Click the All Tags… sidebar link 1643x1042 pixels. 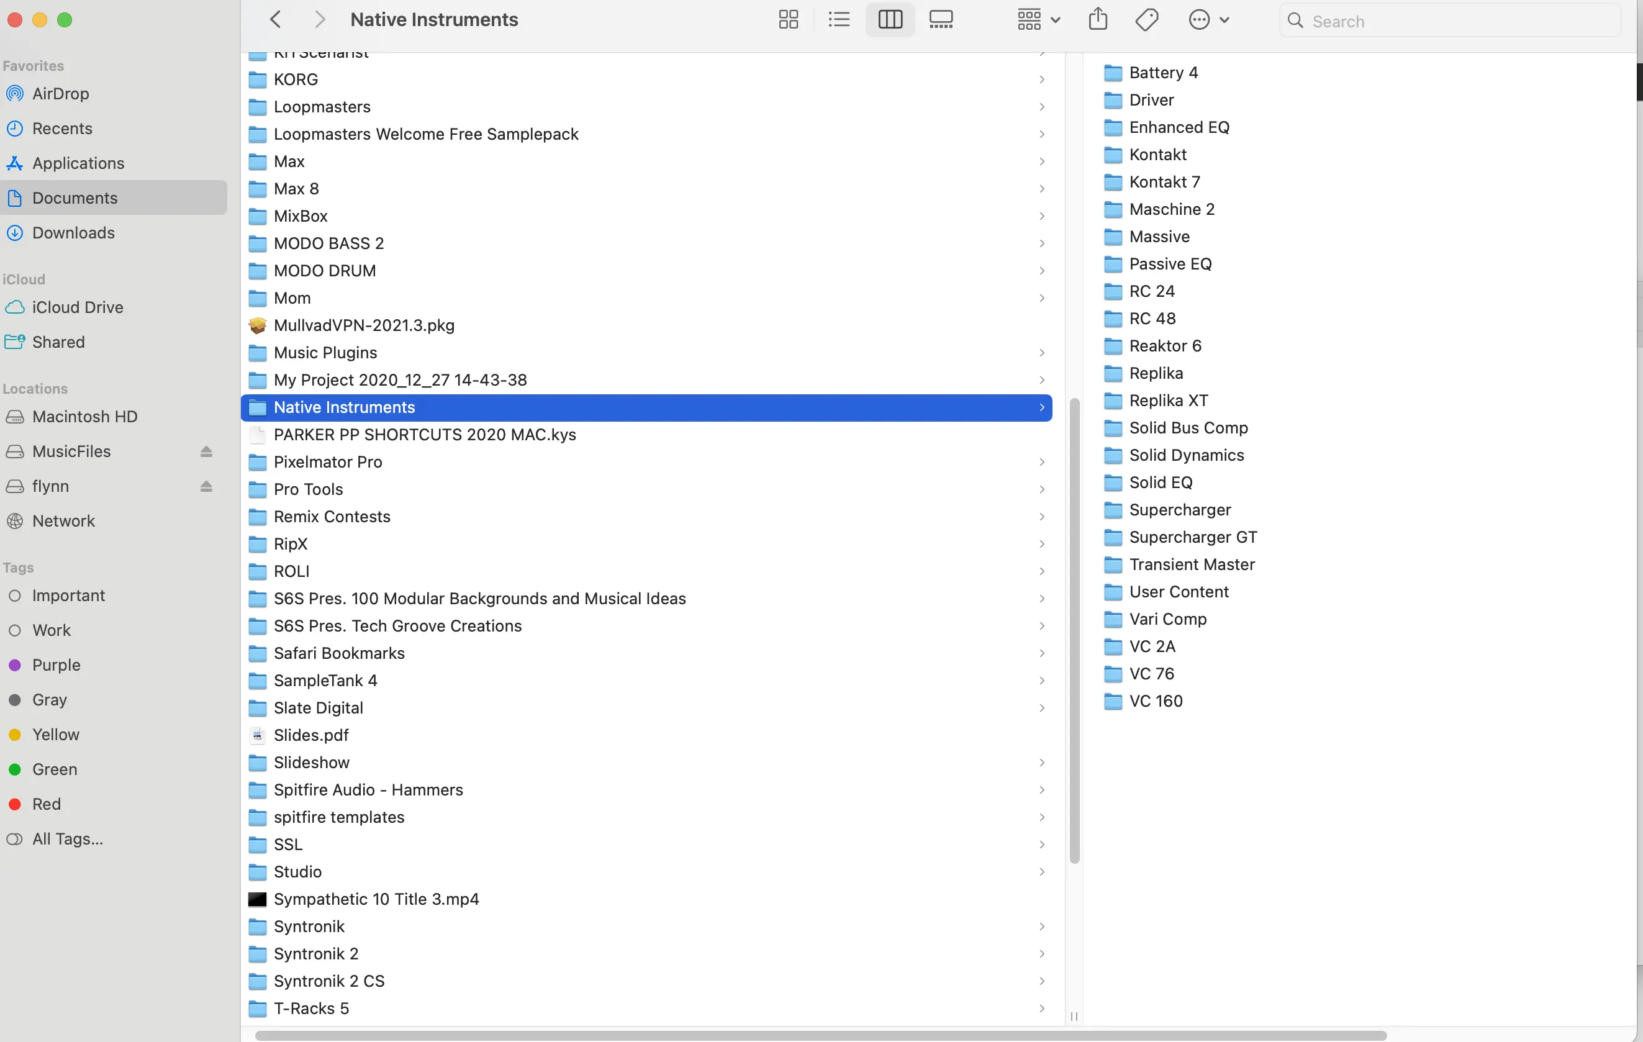68,839
